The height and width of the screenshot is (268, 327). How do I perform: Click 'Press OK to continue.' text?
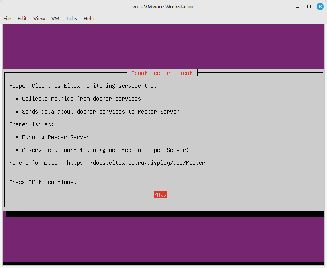(x=43, y=182)
